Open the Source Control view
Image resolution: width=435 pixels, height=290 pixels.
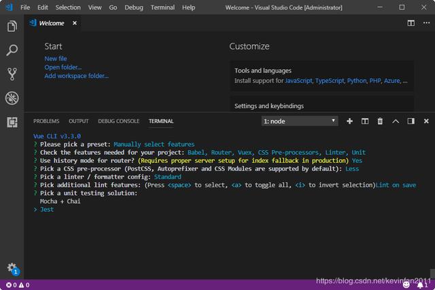(x=12, y=74)
